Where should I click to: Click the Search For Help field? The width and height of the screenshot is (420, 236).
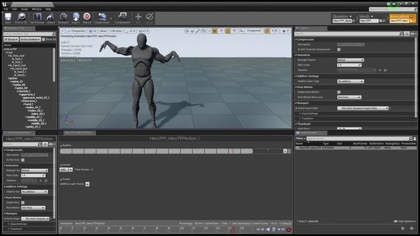click(x=393, y=9)
